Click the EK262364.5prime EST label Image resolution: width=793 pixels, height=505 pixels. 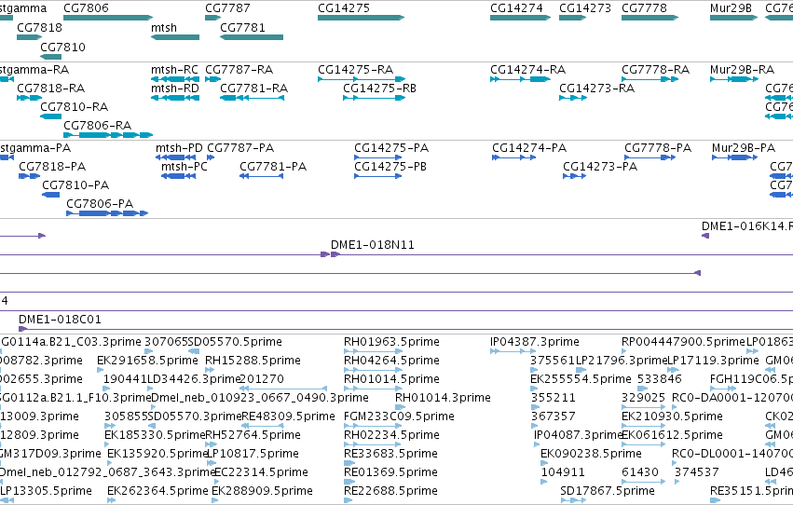tap(157, 491)
